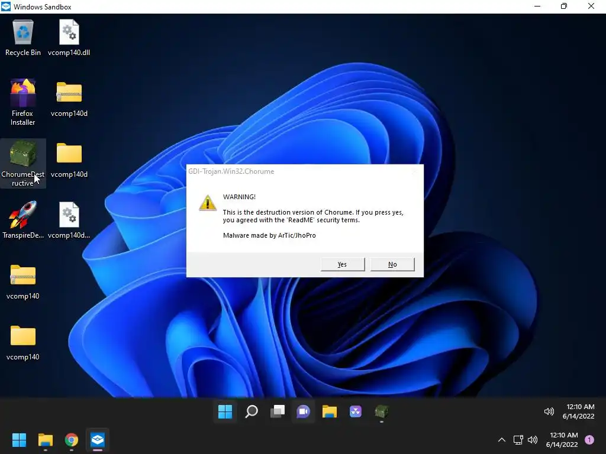Select the plain vcomp140 folder icon

point(23,343)
